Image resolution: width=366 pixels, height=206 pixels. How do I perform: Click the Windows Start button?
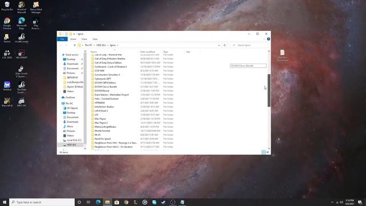(x=5, y=202)
